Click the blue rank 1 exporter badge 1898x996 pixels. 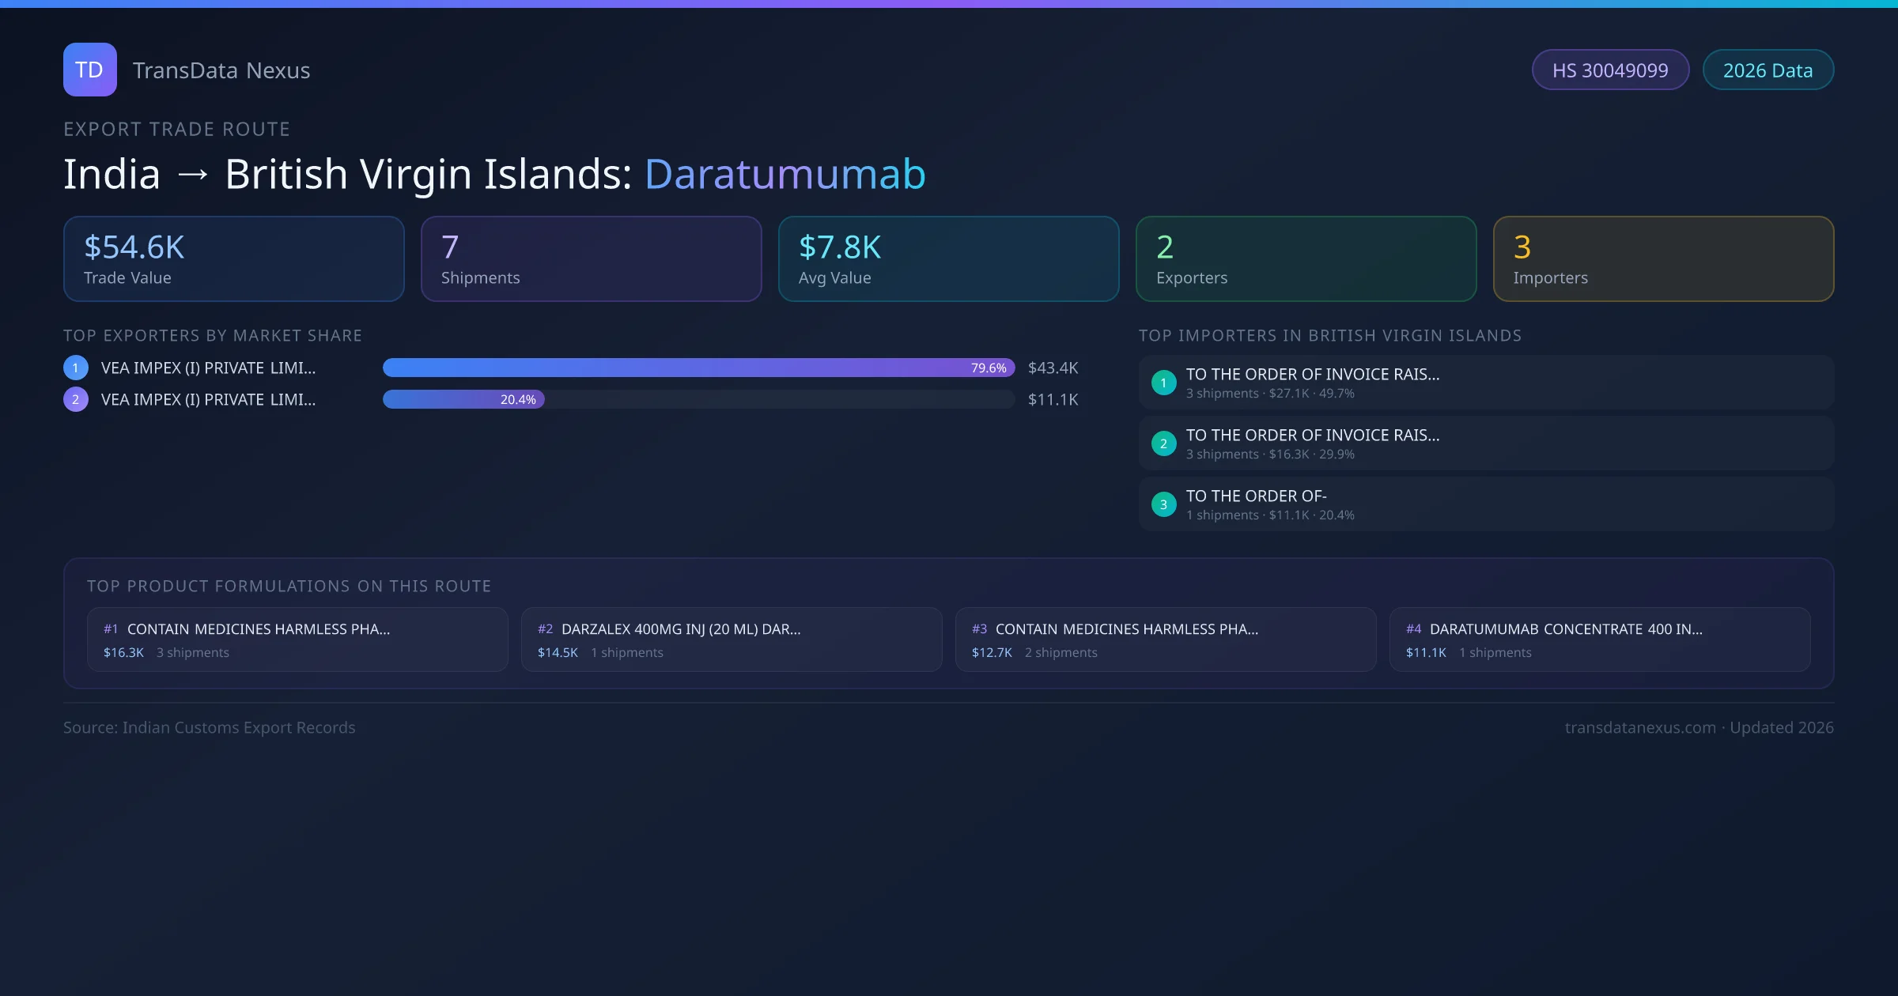point(76,368)
